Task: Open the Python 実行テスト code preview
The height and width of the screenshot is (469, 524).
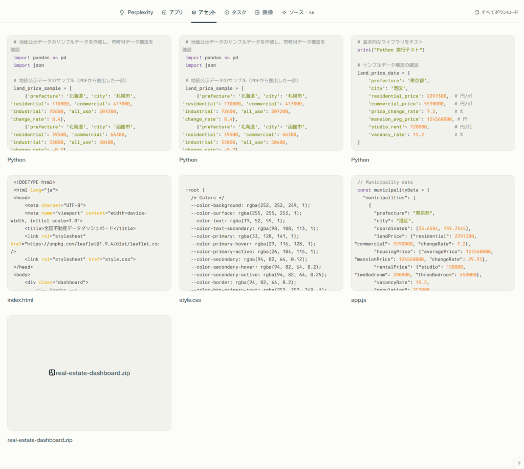Action: 433,92
